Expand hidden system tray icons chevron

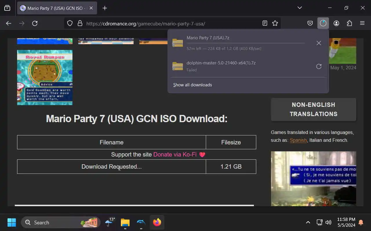[308, 222]
